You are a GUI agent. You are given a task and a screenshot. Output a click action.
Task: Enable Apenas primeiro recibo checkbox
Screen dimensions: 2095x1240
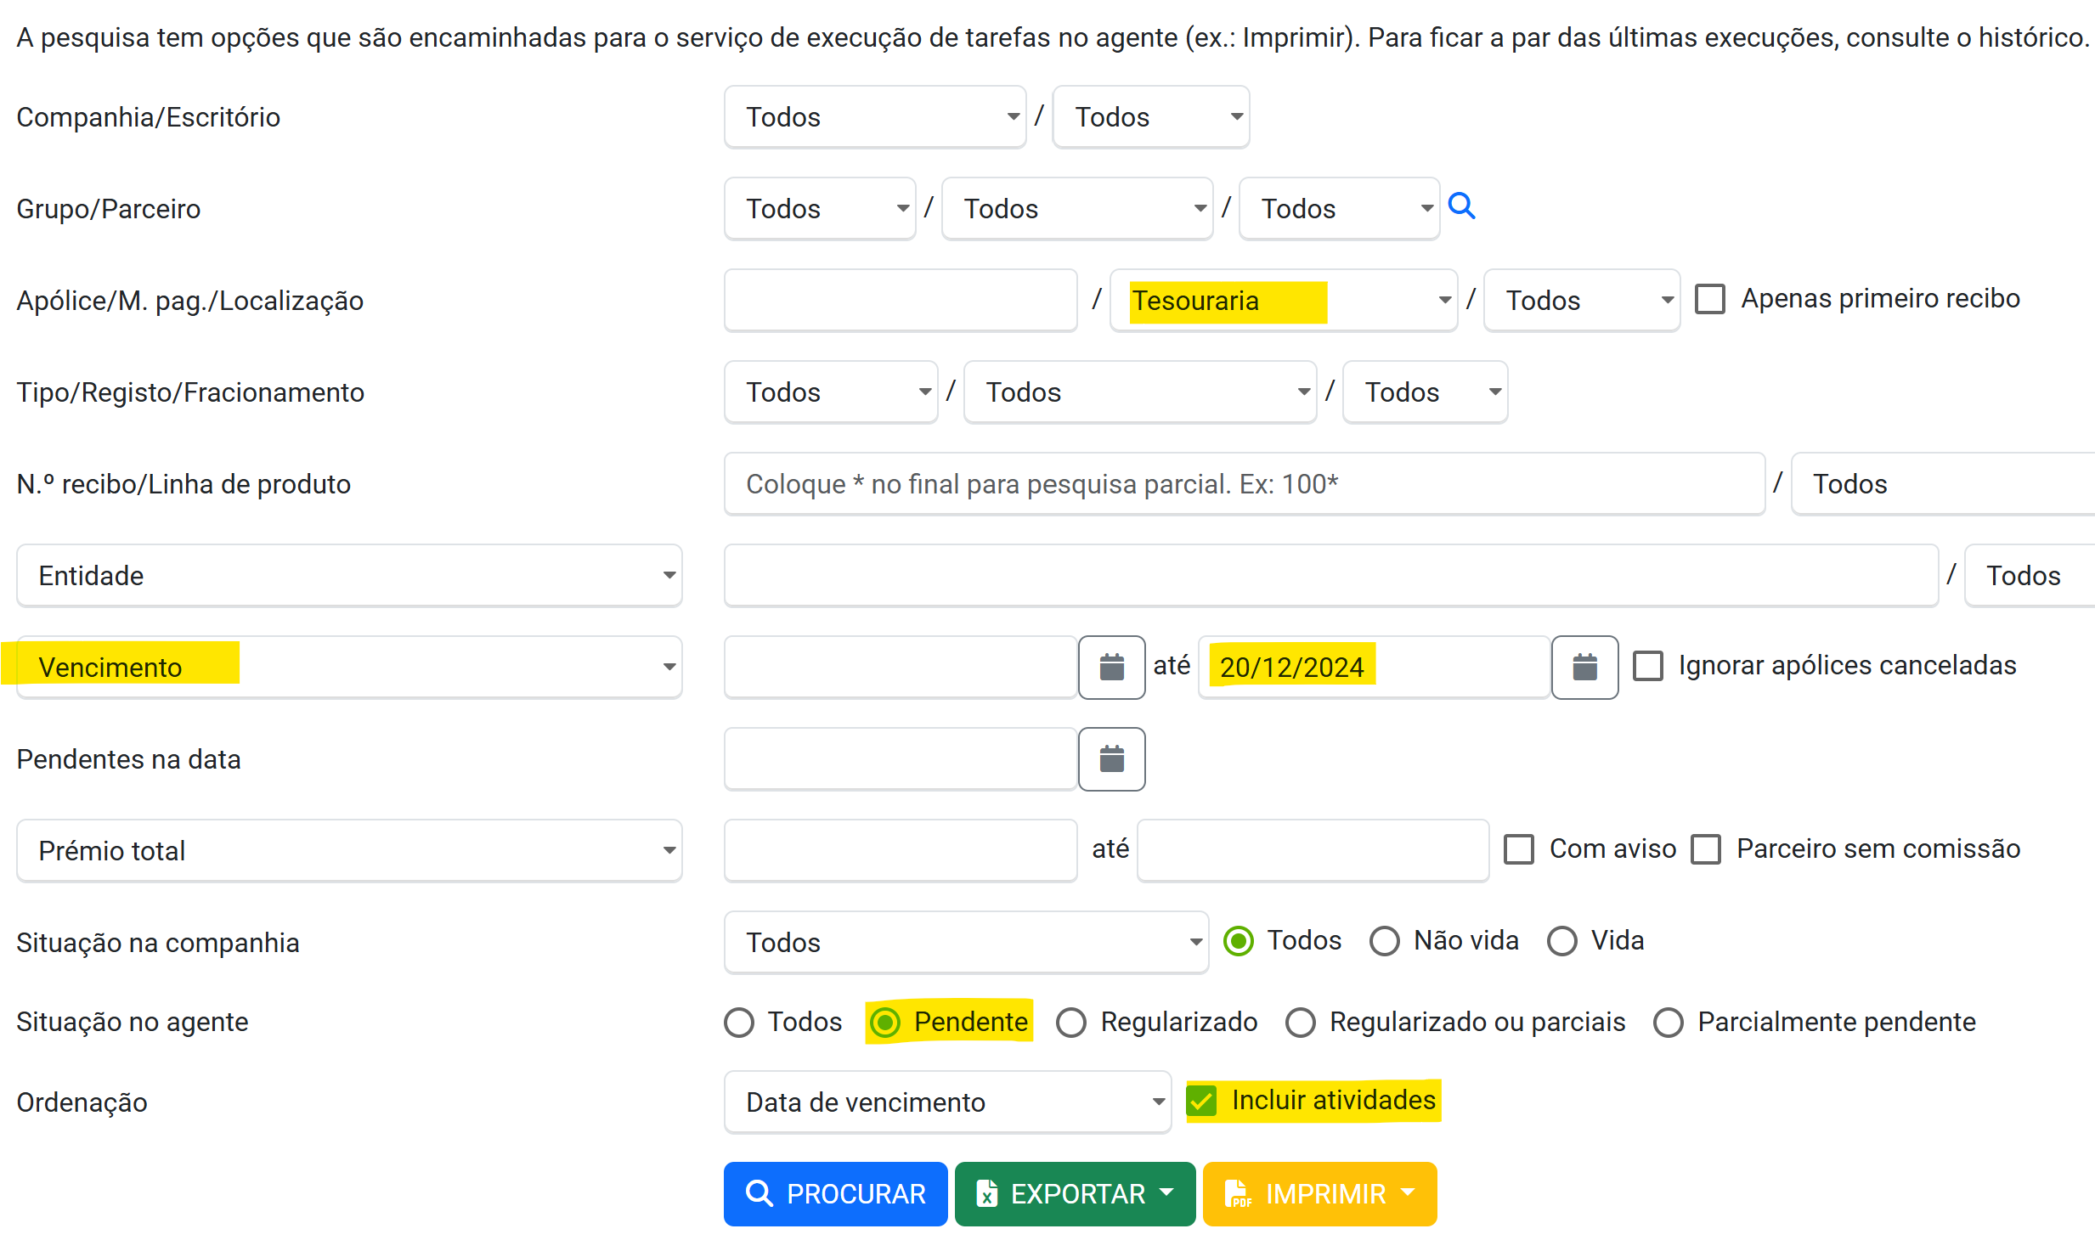coord(1709,299)
